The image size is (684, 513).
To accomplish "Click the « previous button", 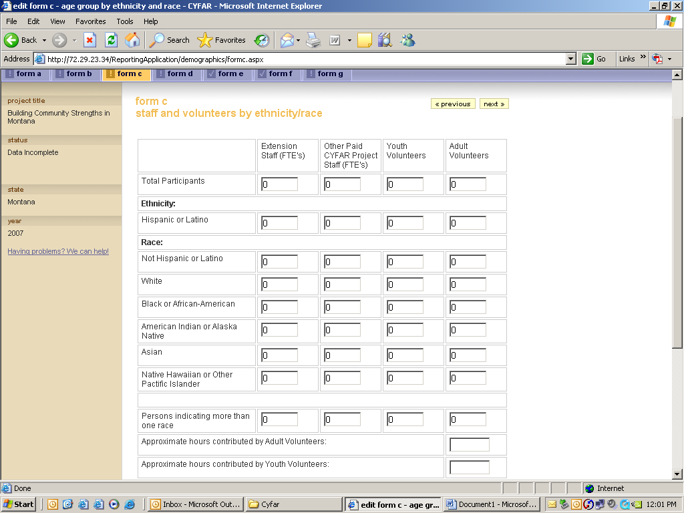I will coord(453,104).
